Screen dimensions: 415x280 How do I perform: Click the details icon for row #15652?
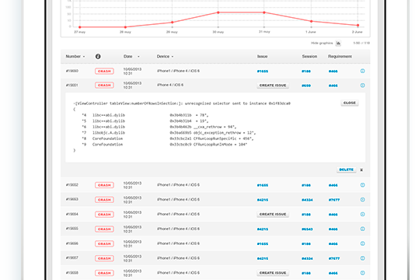pyautogui.click(x=363, y=185)
